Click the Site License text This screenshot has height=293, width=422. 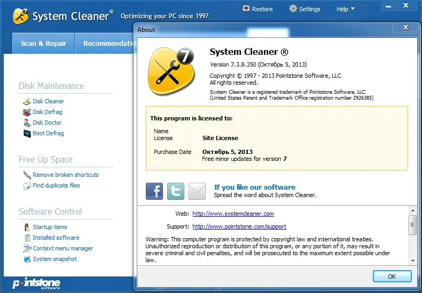pyautogui.click(x=220, y=138)
